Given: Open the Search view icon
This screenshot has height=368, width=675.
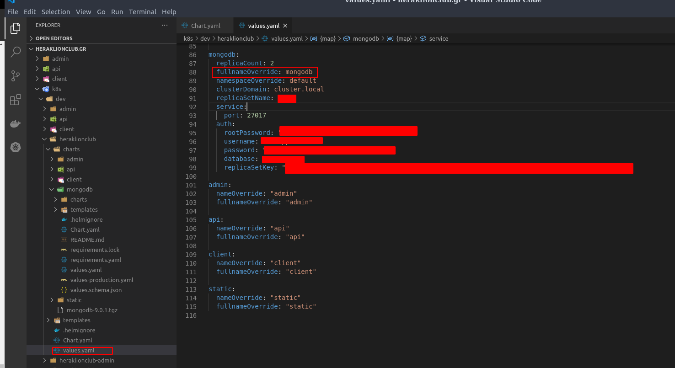Looking at the screenshot, I should (x=16, y=52).
